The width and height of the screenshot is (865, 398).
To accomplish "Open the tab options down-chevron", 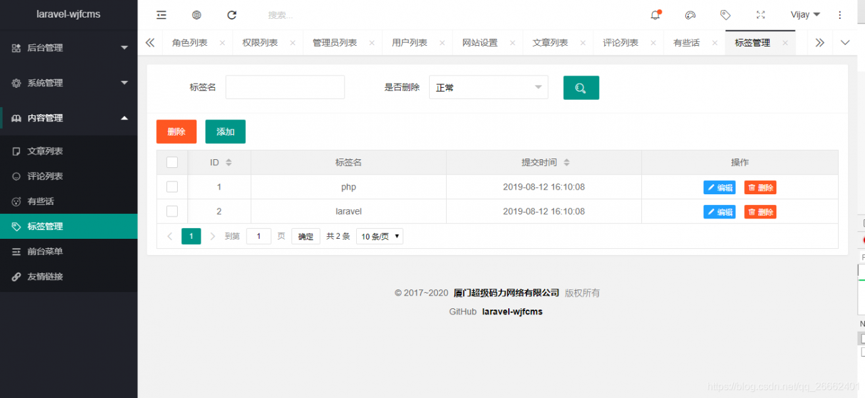I will coord(845,42).
